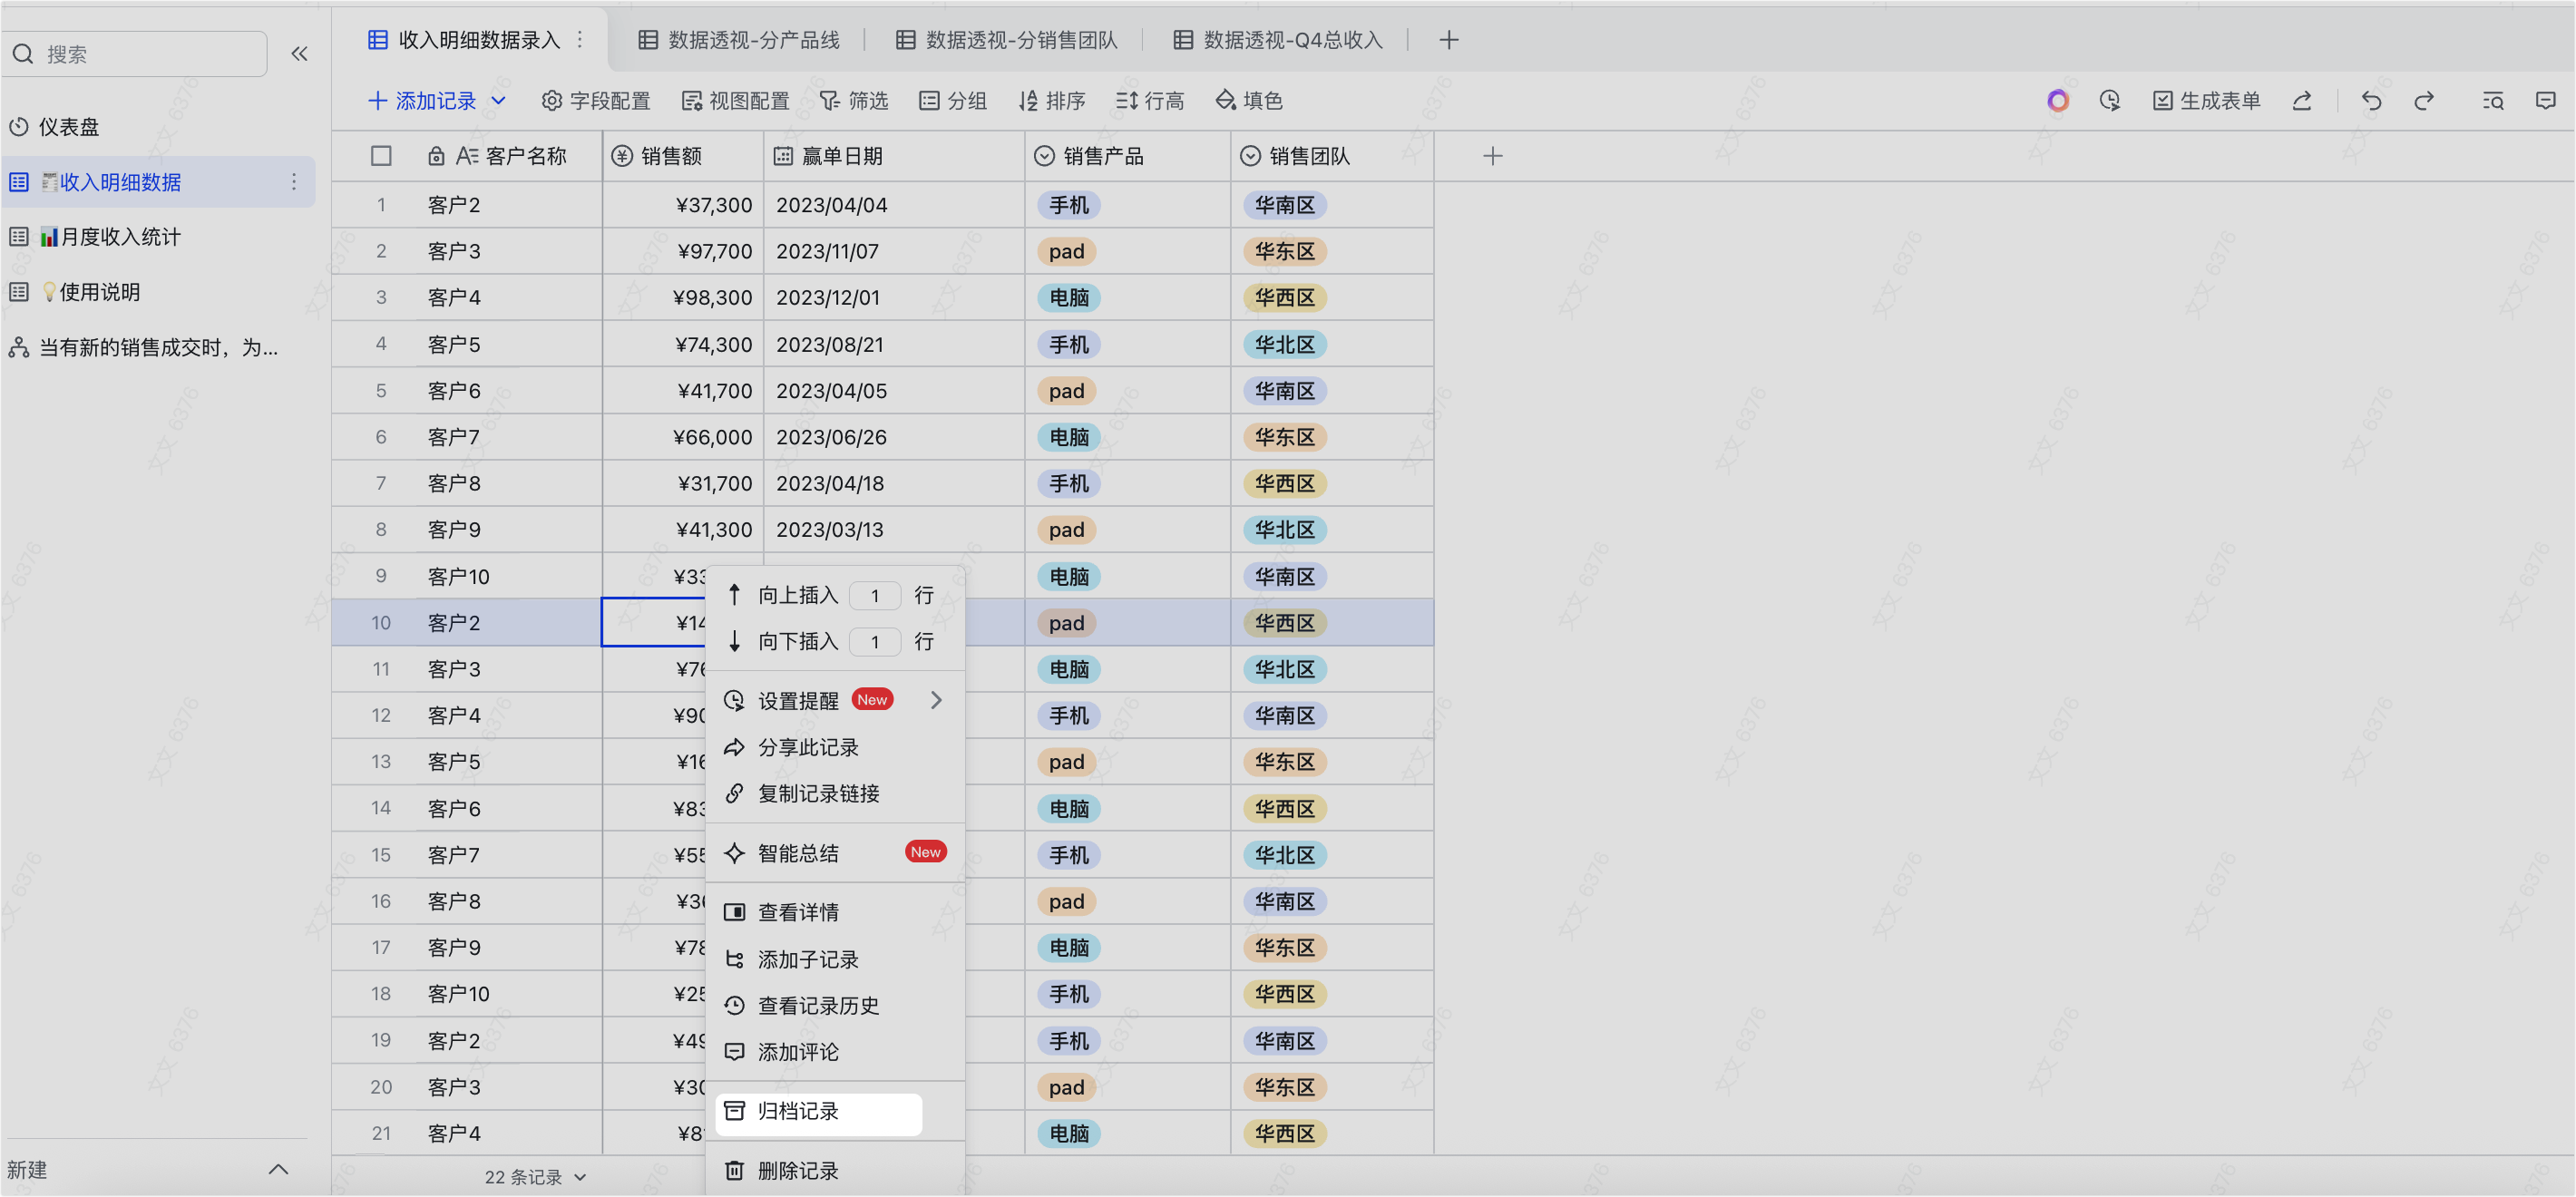Open 视图配置 view settings
The height and width of the screenshot is (1197, 2576).
click(x=735, y=101)
